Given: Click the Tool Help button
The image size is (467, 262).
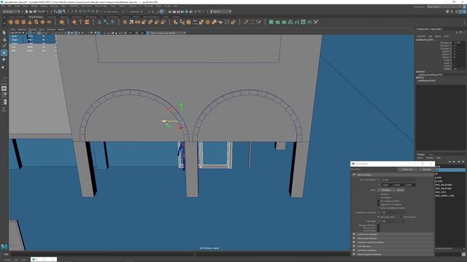Looking at the screenshot, I should (x=426, y=170).
